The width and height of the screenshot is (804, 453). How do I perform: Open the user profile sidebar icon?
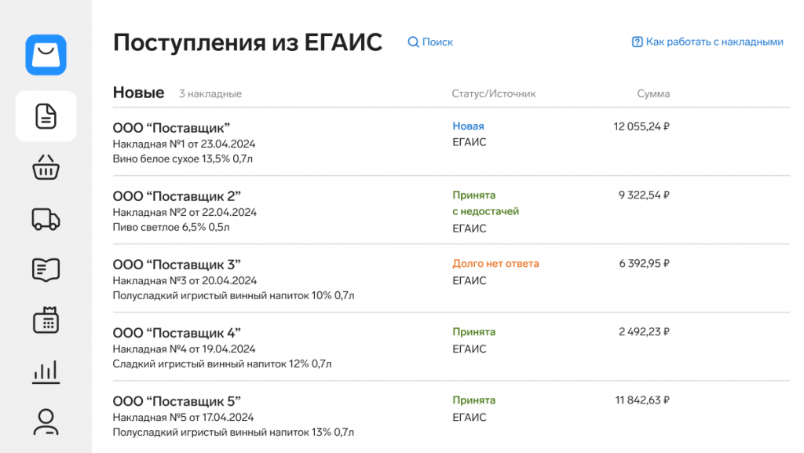click(x=46, y=422)
